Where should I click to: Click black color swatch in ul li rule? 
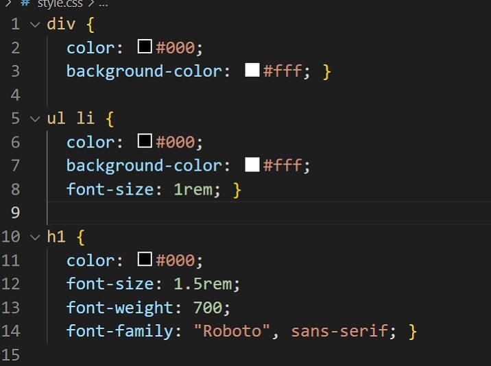click(145, 142)
